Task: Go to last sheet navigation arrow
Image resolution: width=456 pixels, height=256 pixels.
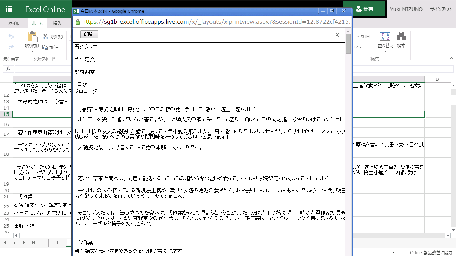Action: pos(33,243)
